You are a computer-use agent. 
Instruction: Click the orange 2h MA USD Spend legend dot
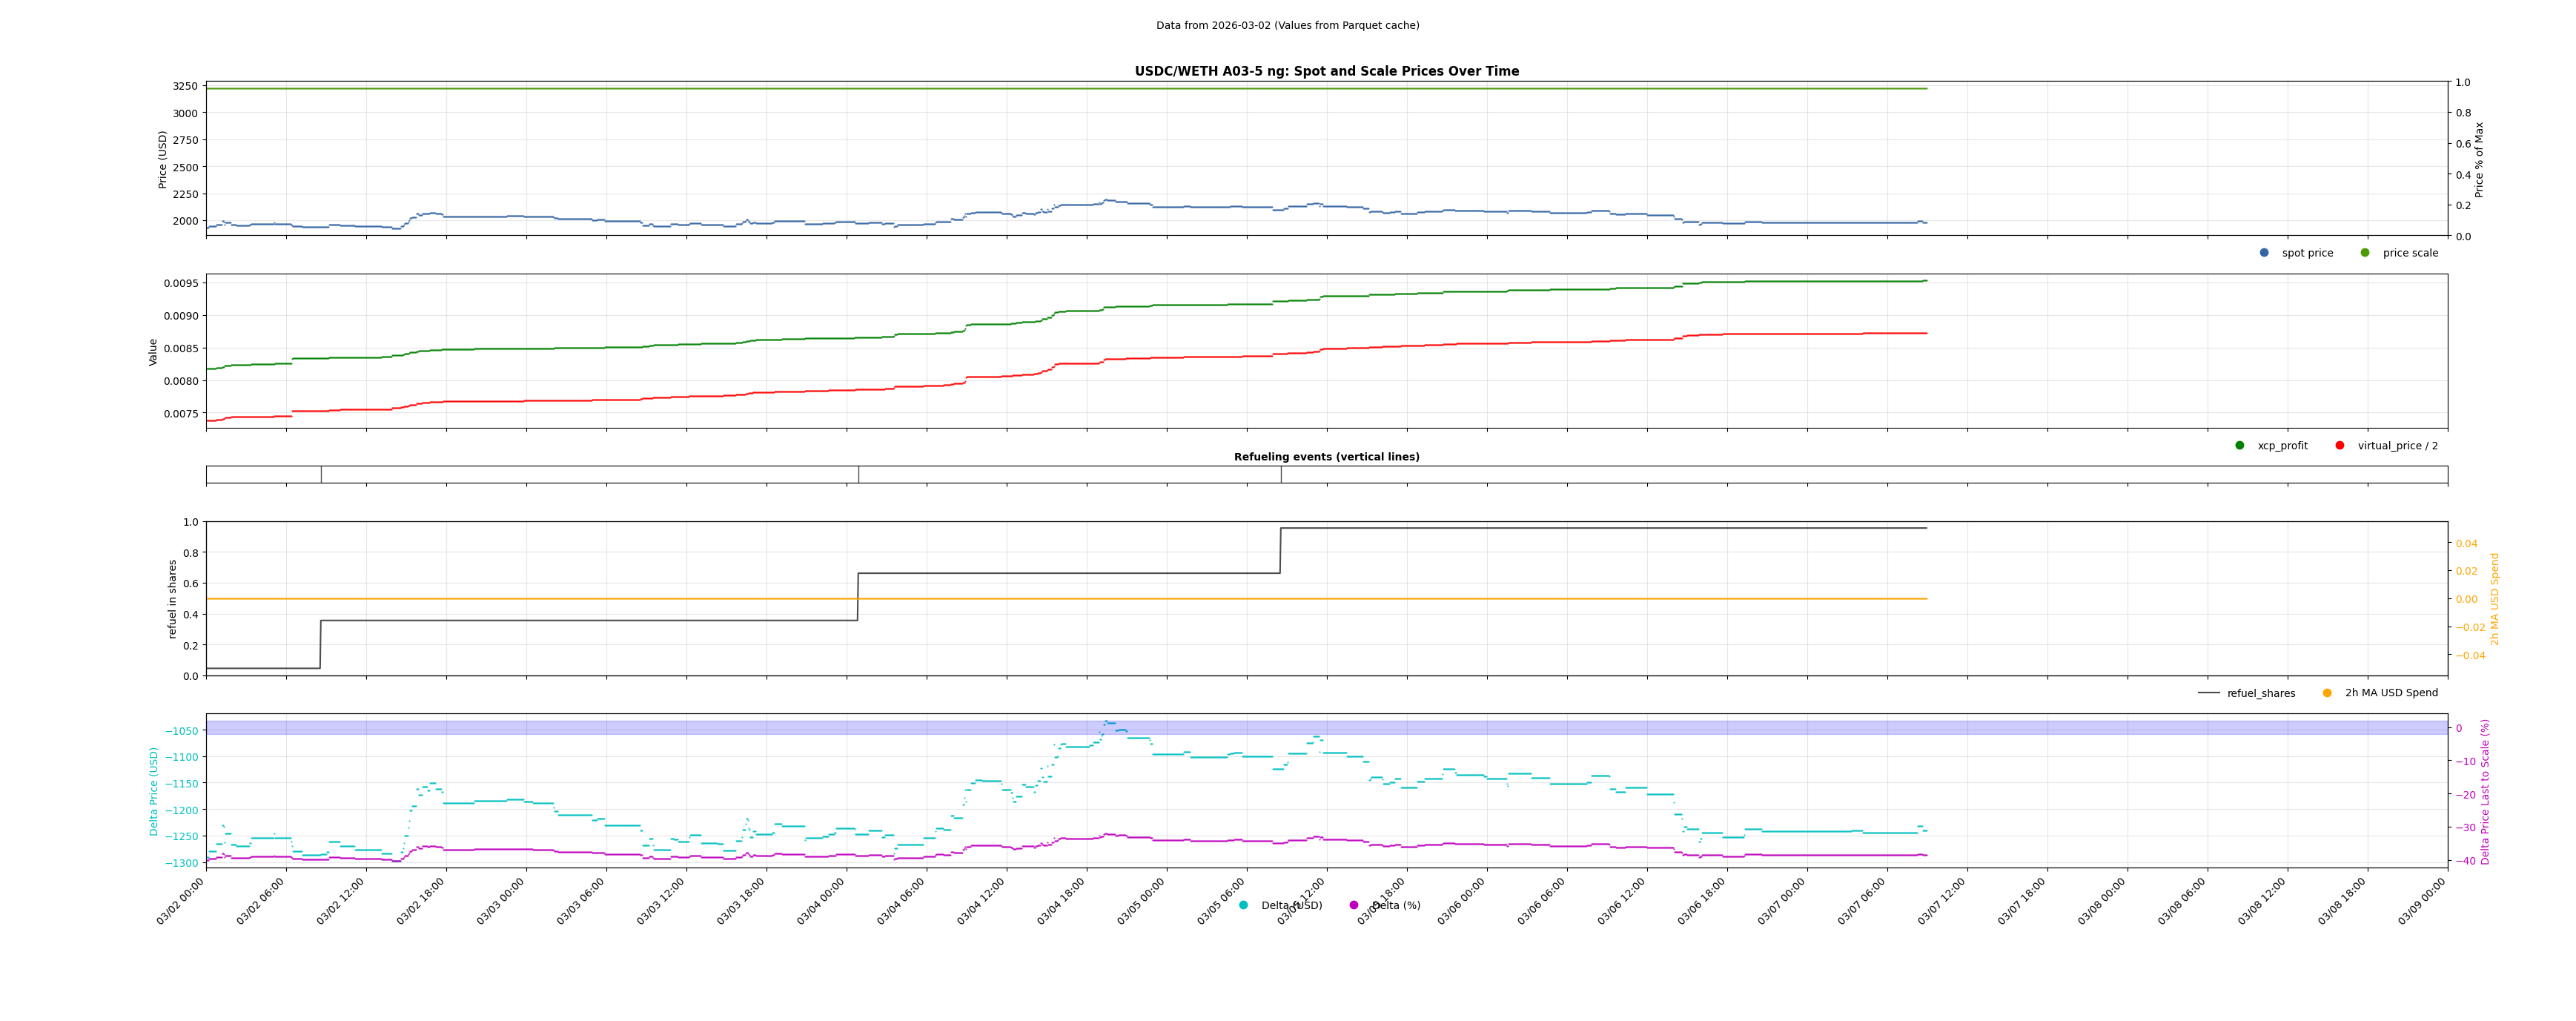coord(2327,693)
